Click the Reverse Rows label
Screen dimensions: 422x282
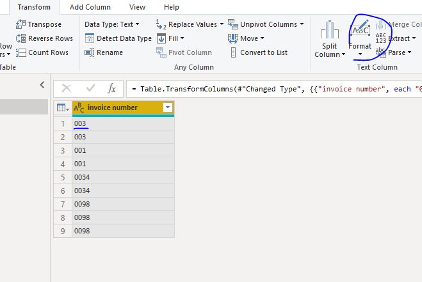point(51,38)
